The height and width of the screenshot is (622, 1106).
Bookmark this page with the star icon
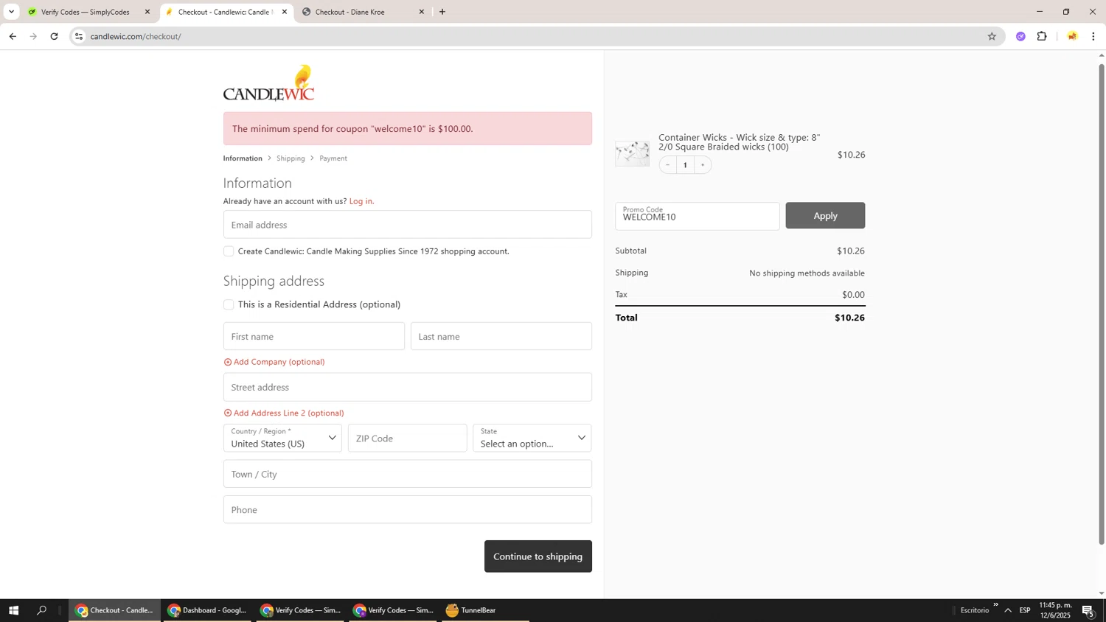tap(992, 36)
